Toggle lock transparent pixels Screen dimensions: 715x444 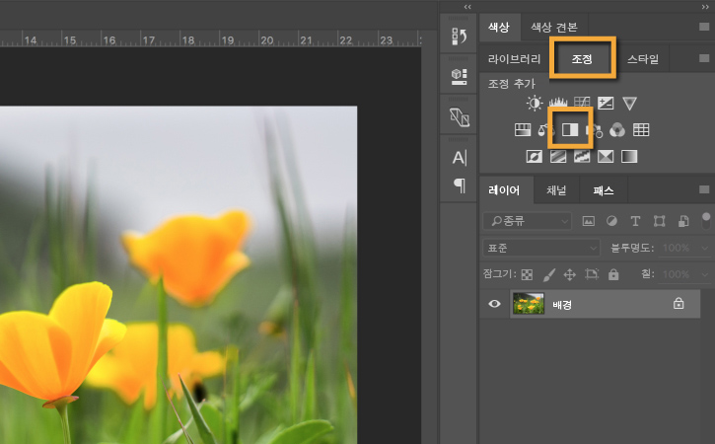tap(527, 274)
